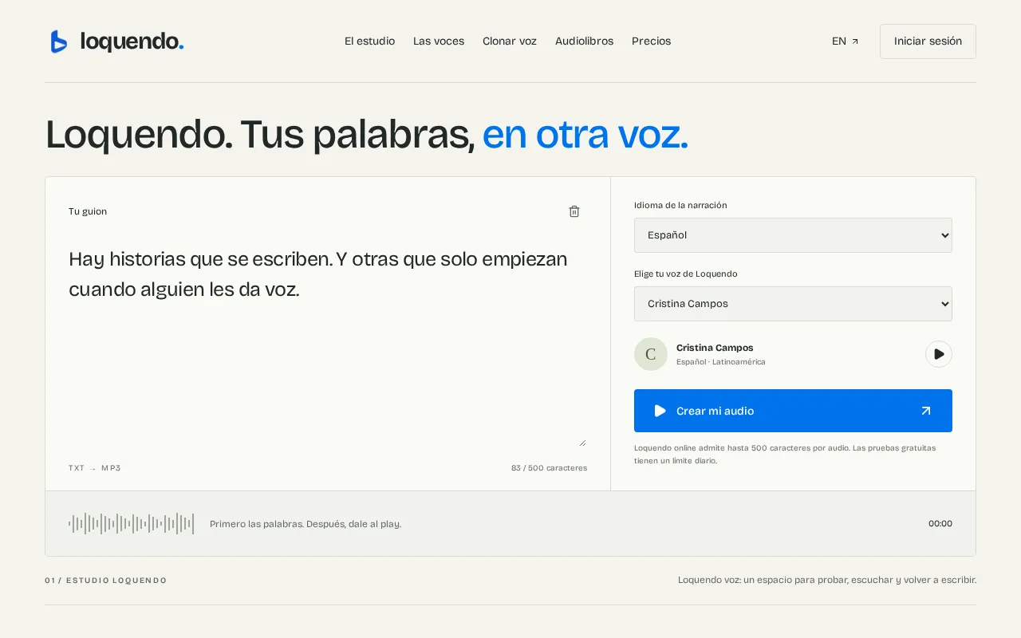Switch language to EN
Viewport: 1021px width, 638px height.
click(846, 41)
